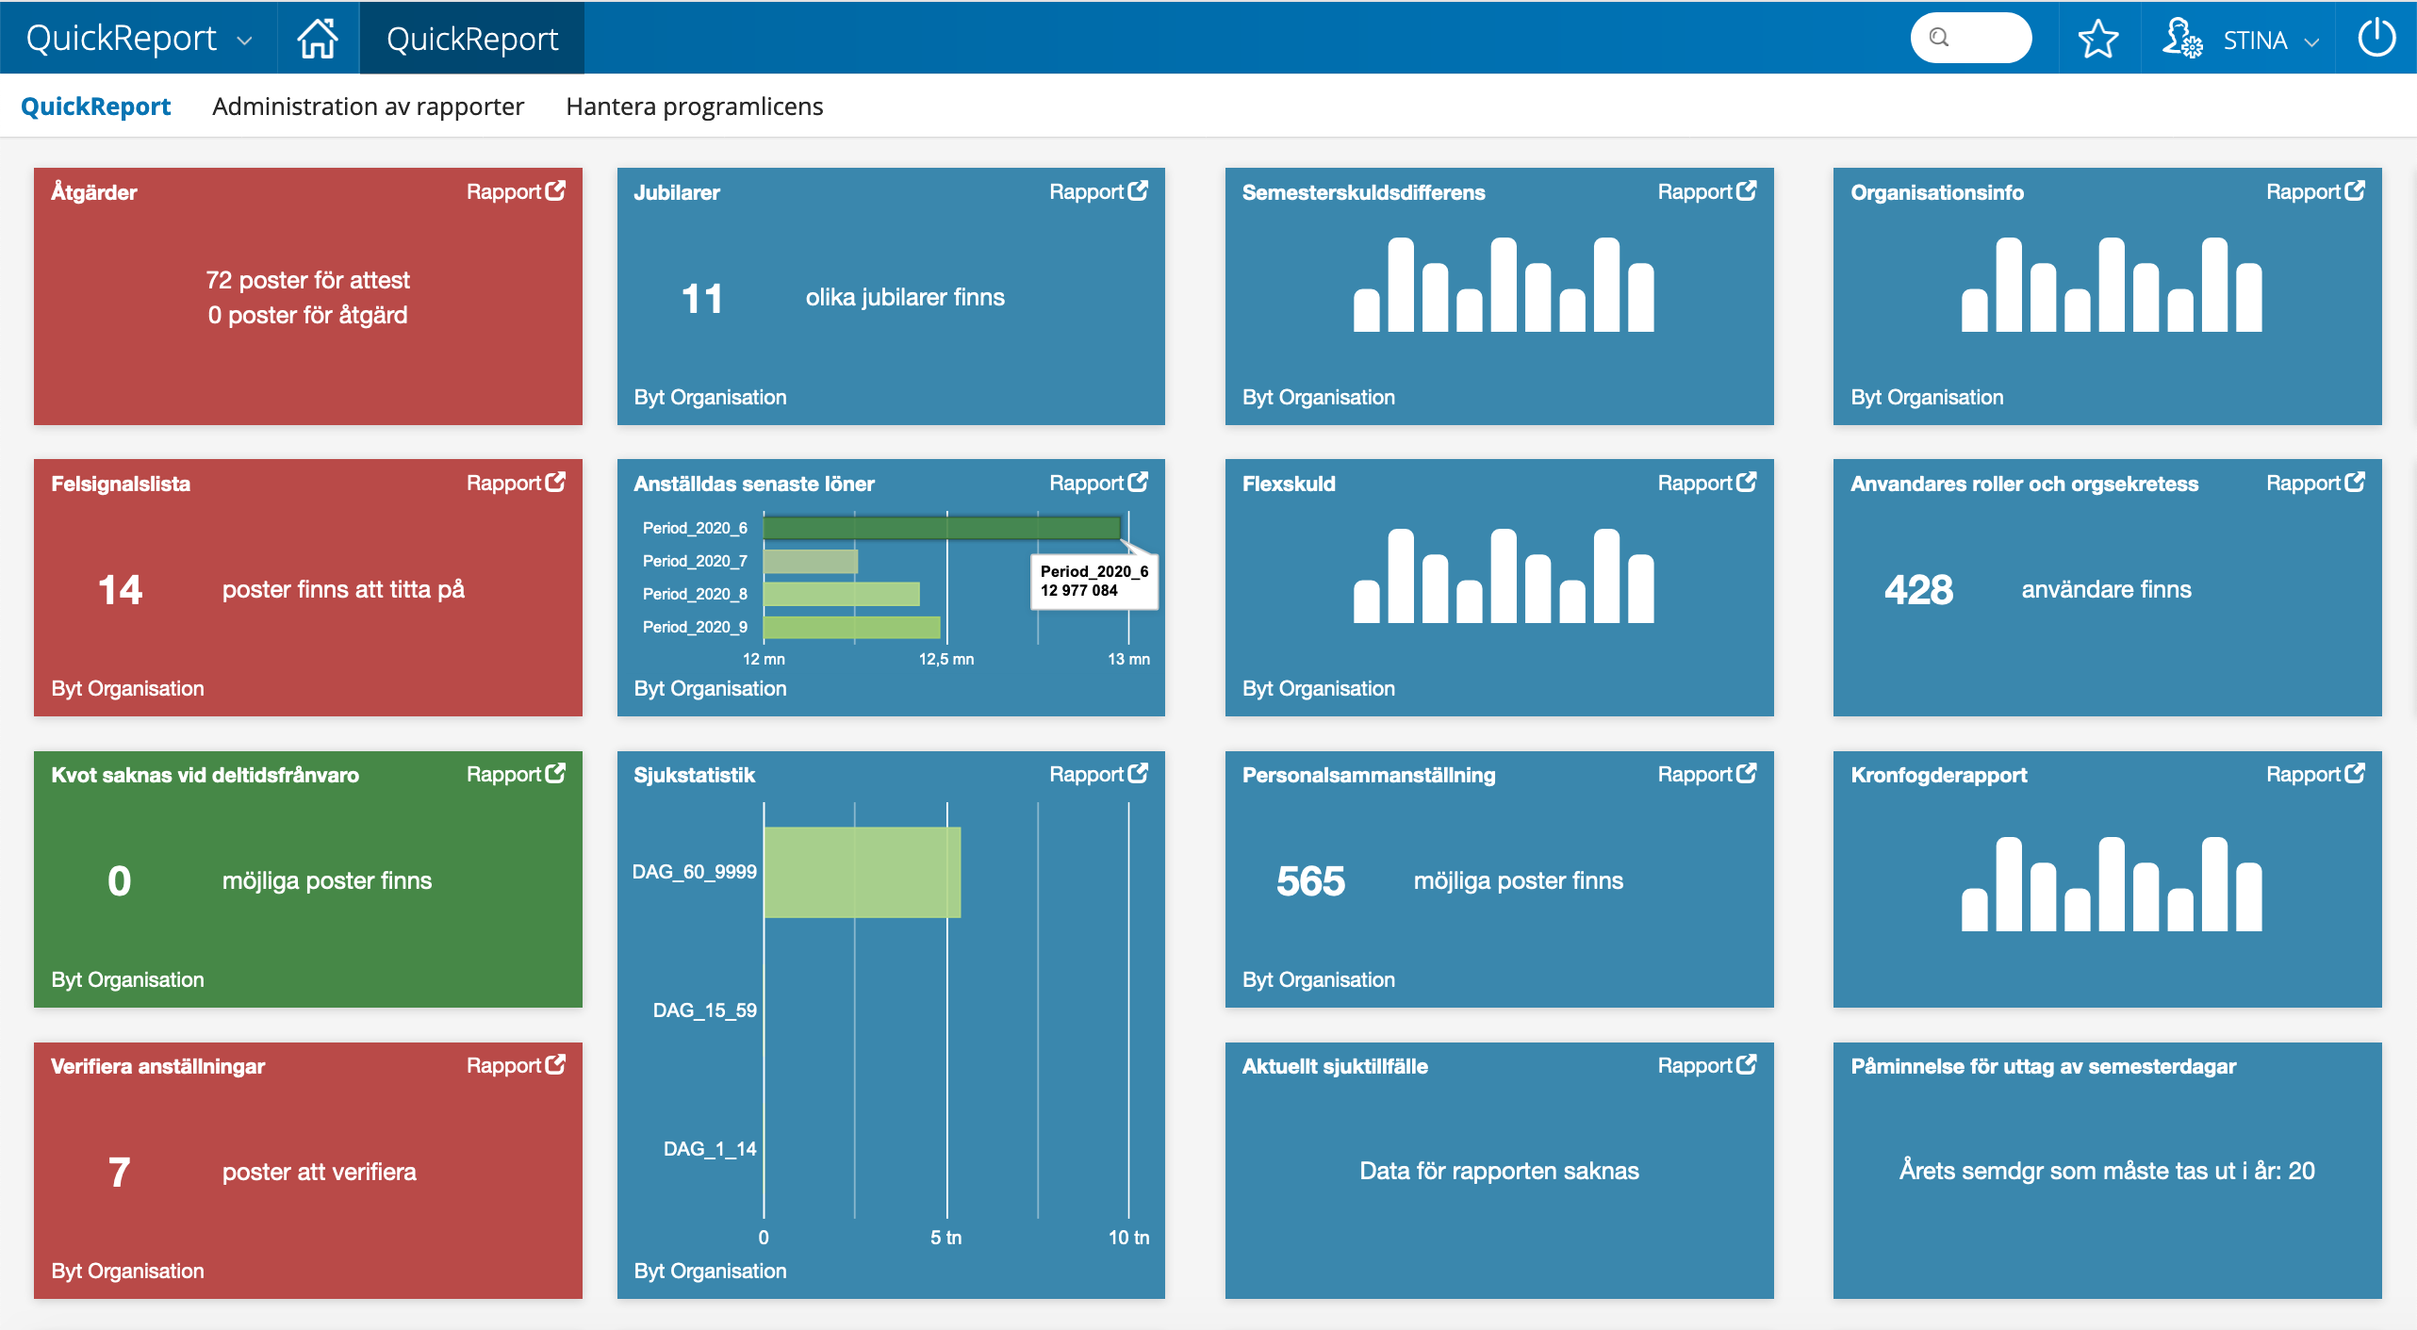Click the STINA user profile icon

[x=2181, y=39]
